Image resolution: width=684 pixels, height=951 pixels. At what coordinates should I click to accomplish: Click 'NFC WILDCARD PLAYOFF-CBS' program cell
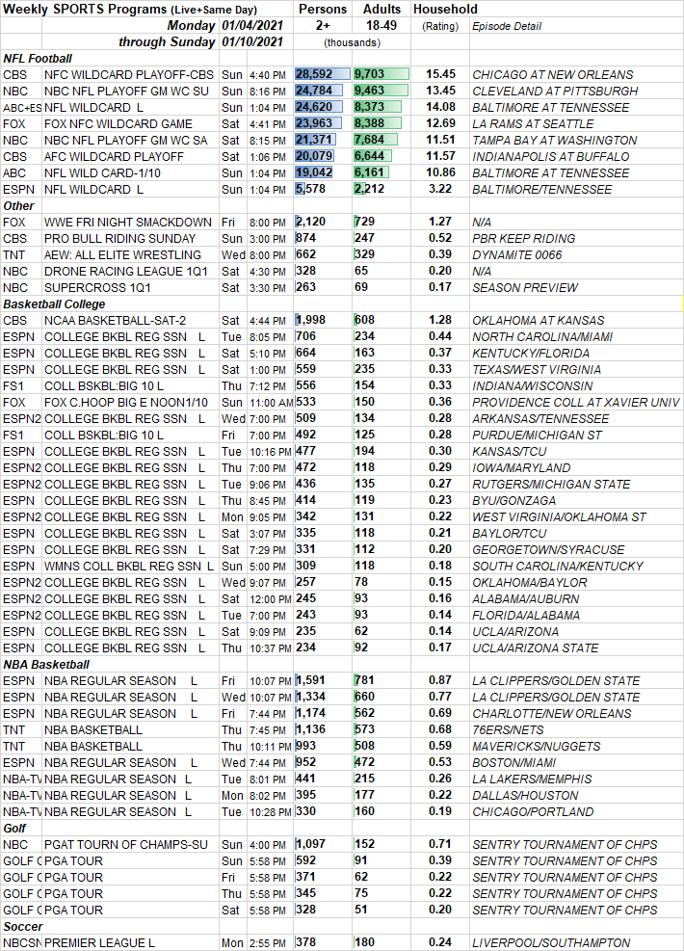[128, 74]
